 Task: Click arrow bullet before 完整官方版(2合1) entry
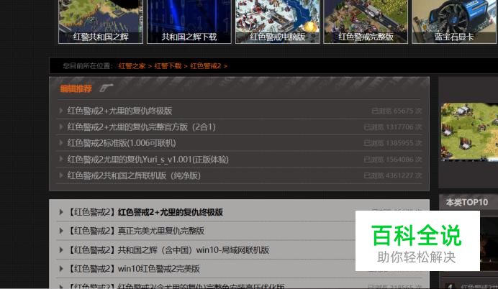(60, 127)
